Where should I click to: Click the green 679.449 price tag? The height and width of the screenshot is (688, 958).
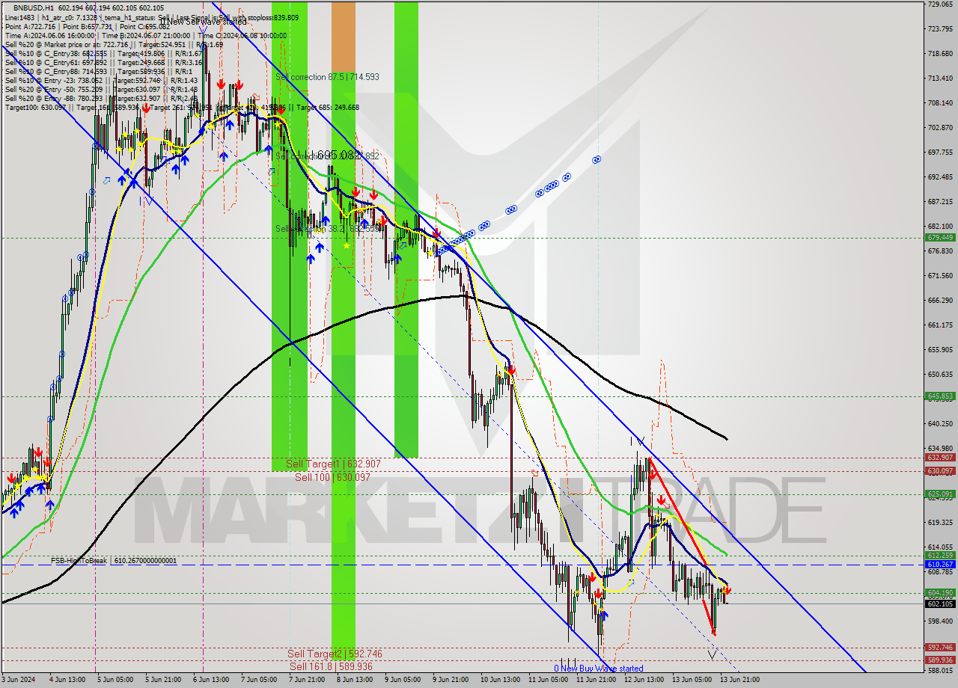click(x=941, y=237)
